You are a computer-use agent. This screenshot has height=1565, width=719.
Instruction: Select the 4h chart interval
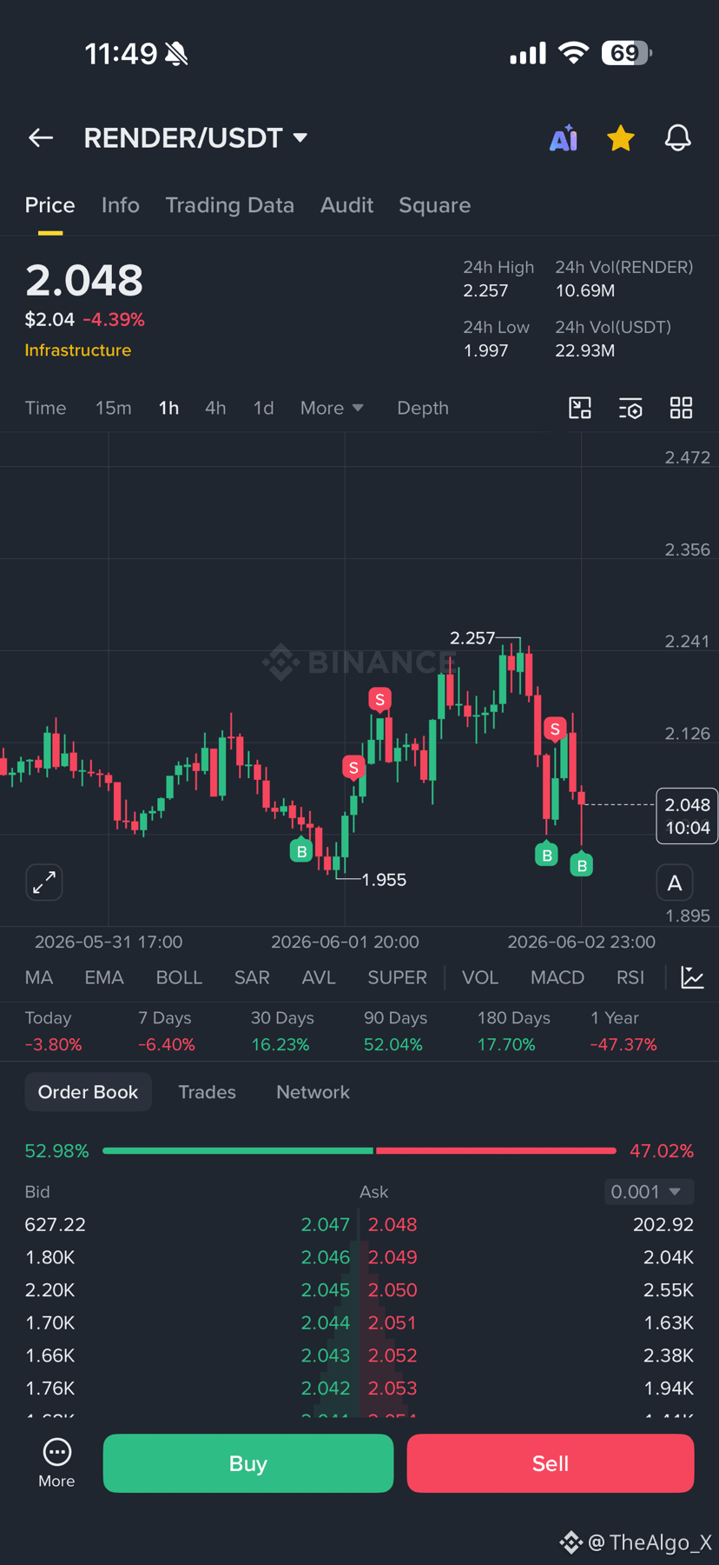[x=215, y=408]
